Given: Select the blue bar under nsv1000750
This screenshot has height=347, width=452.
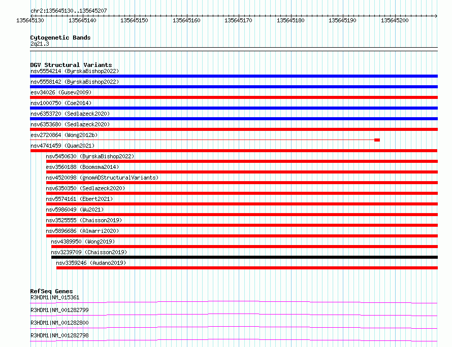Looking at the screenshot, I should click(234, 108).
